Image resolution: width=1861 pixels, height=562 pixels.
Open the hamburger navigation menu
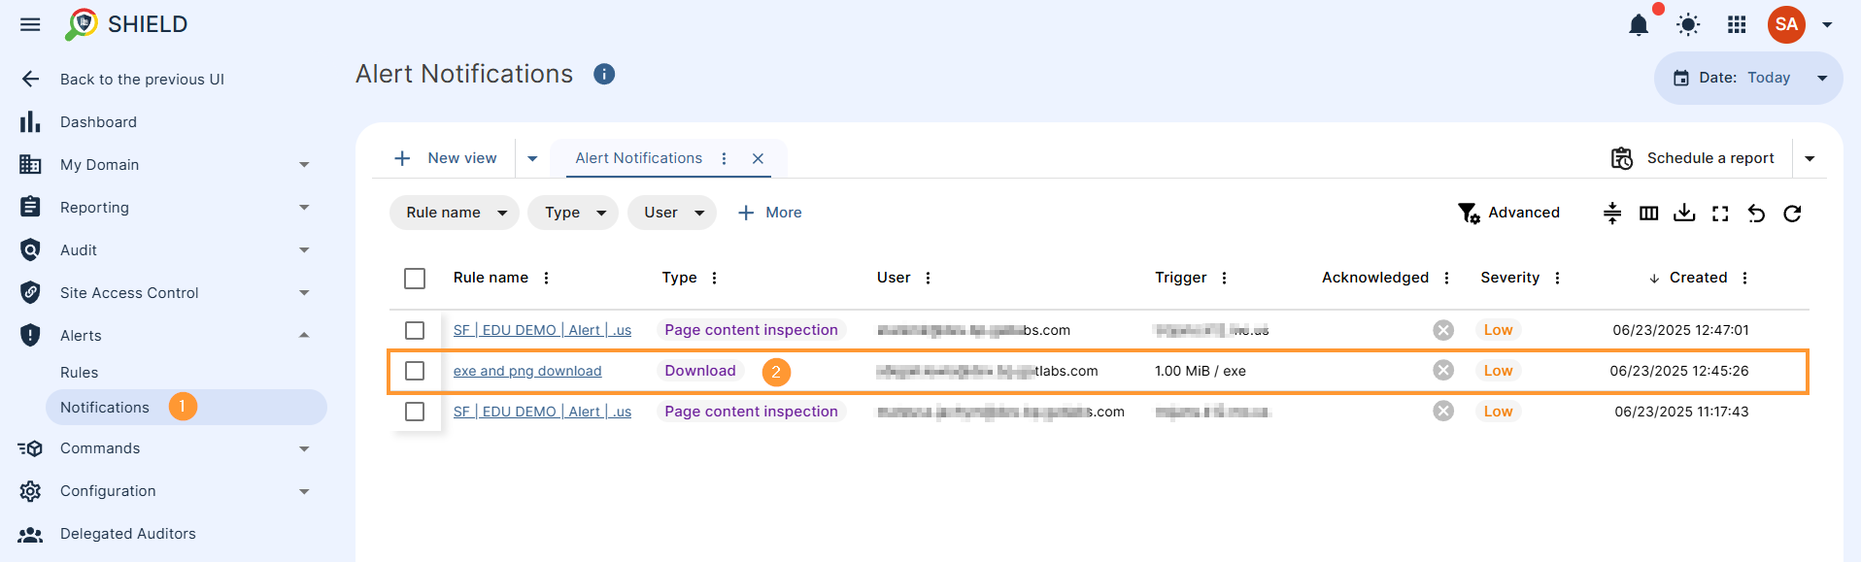coord(30,24)
